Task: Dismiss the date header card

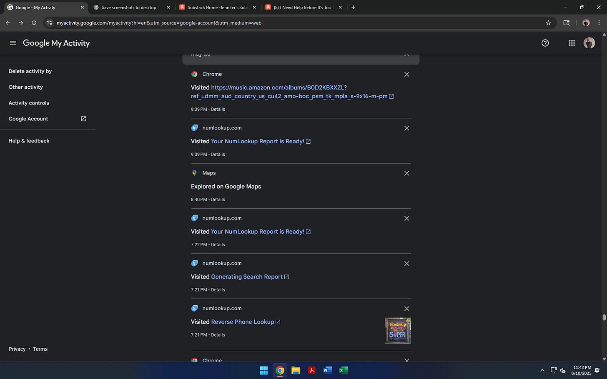Action: tap(406, 55)
